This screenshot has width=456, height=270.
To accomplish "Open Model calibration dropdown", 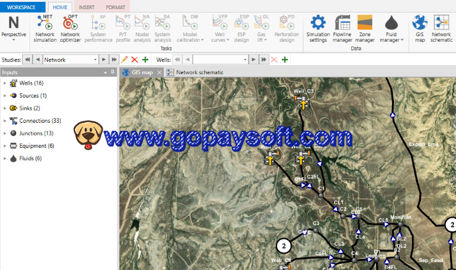I will [x=190, y=28].
